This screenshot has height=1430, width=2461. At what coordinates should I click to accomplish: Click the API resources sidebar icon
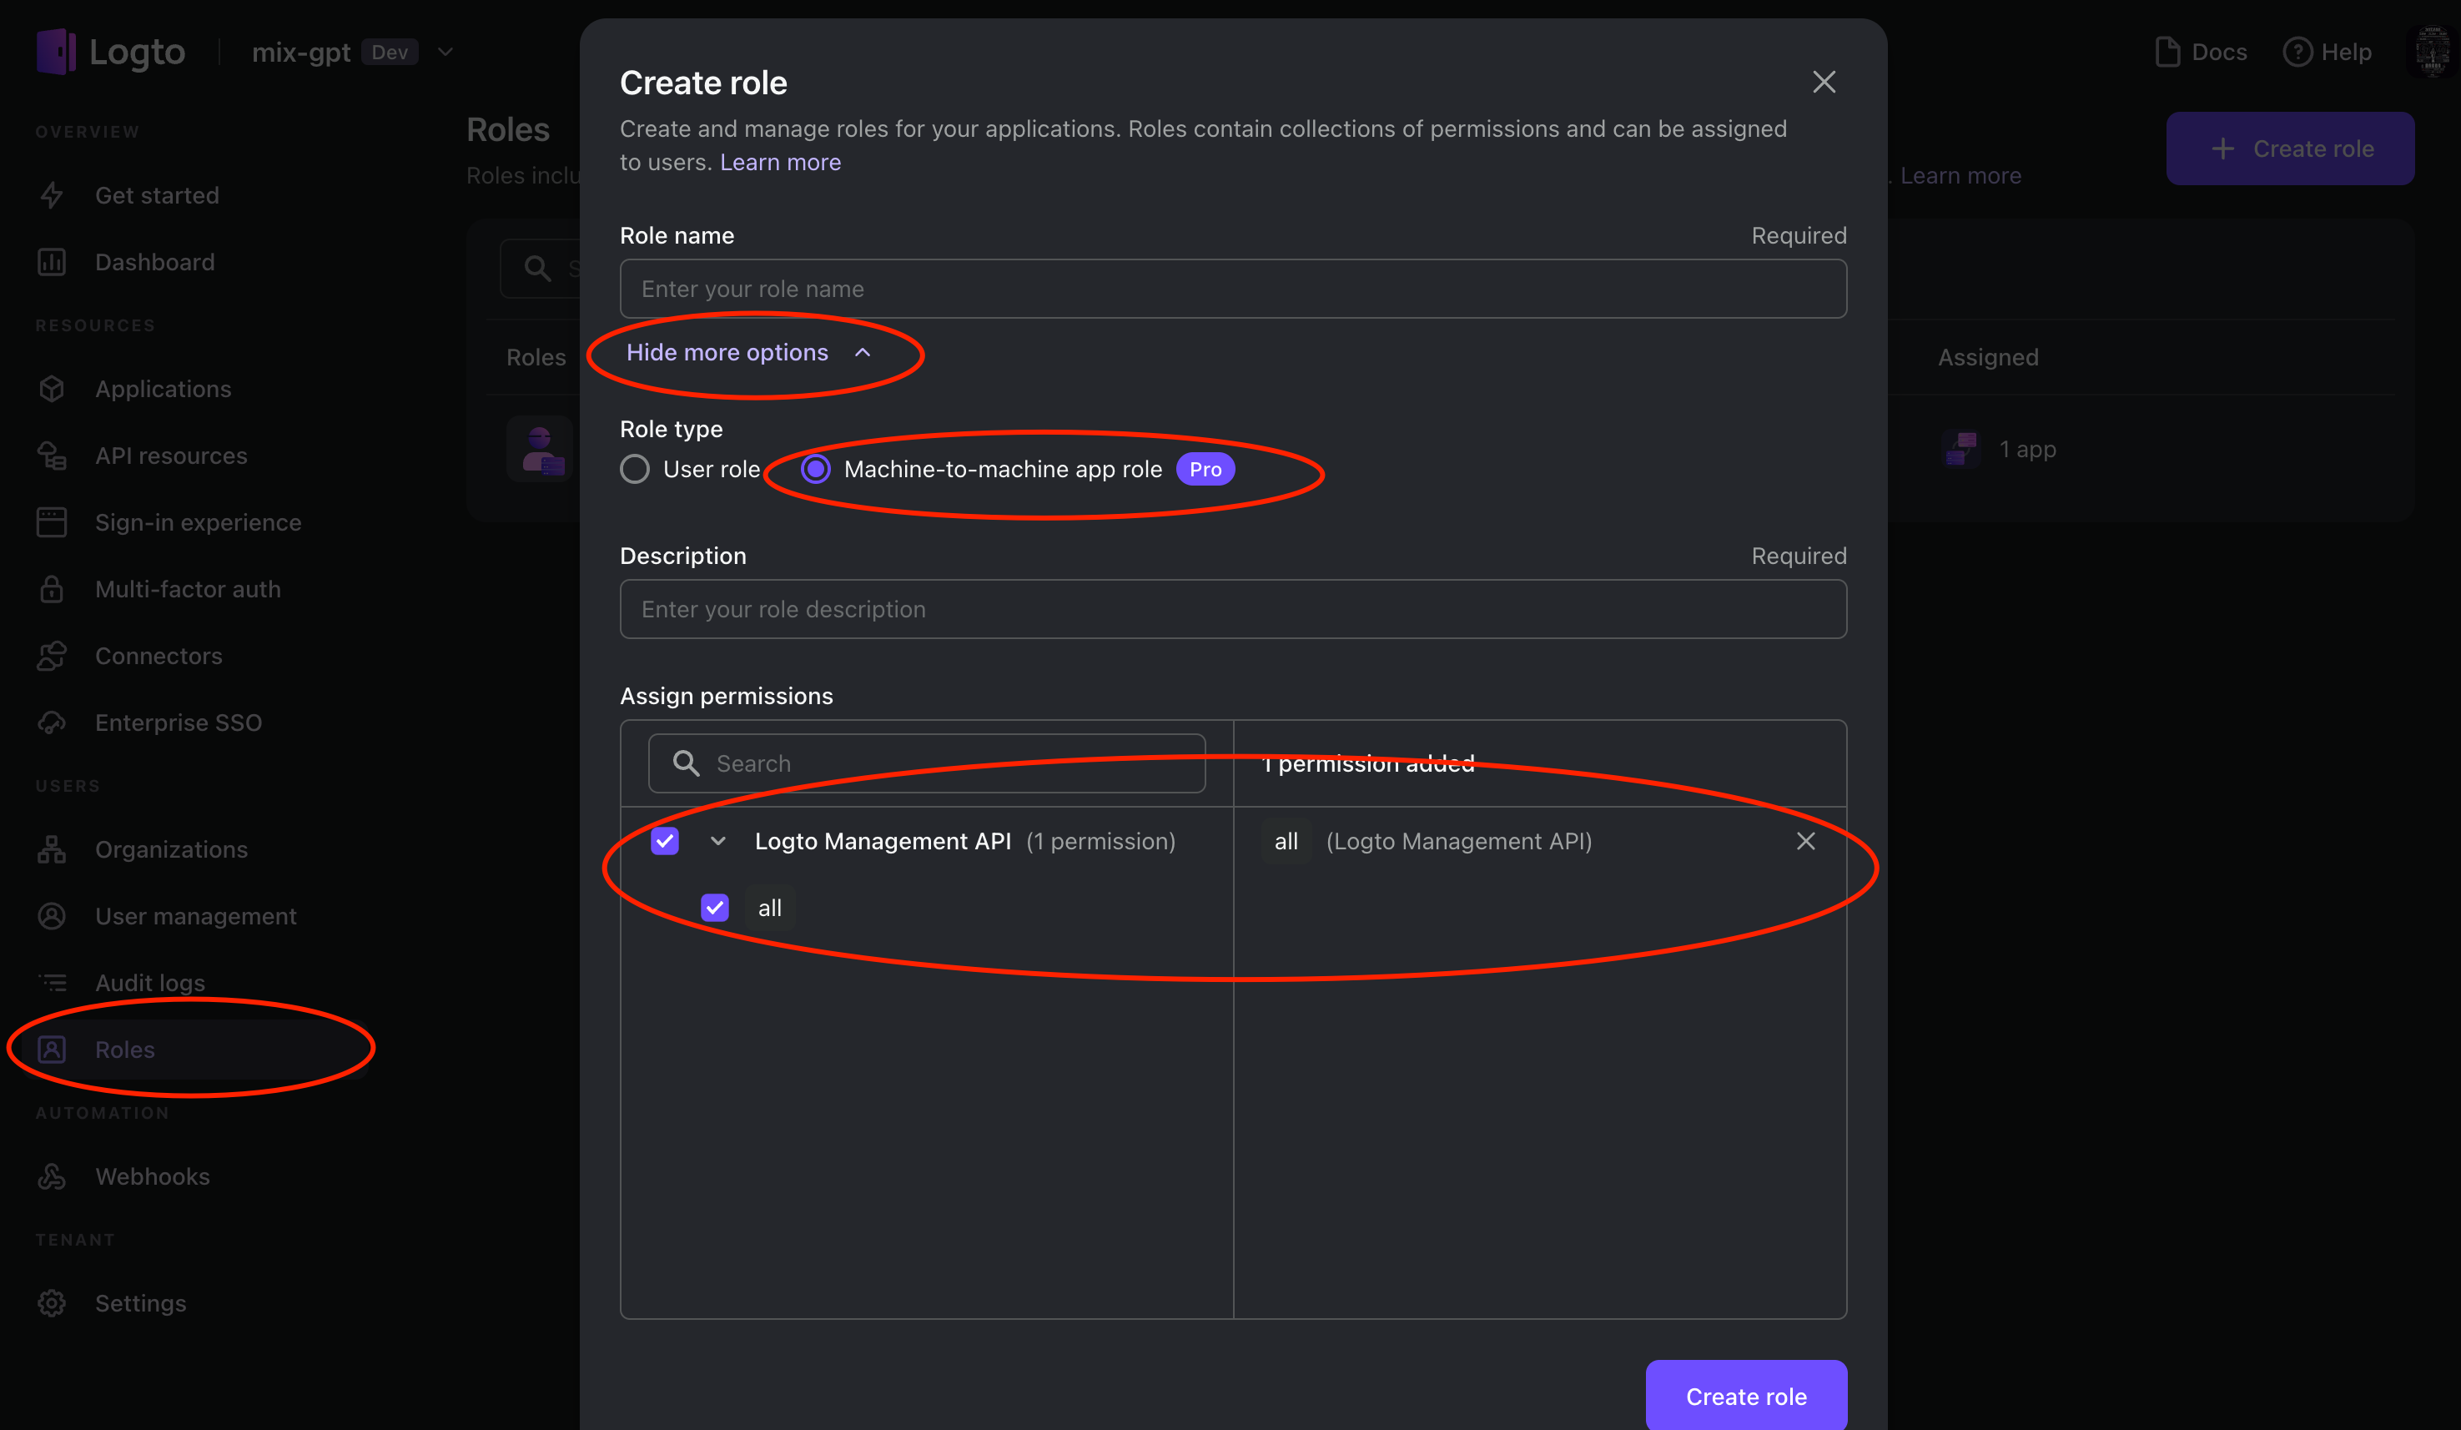(x=51, y=453)
